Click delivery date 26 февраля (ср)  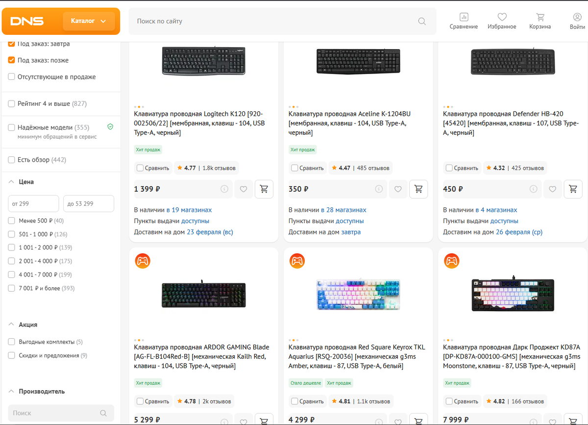pyautogui.click(x=519, y=232)
